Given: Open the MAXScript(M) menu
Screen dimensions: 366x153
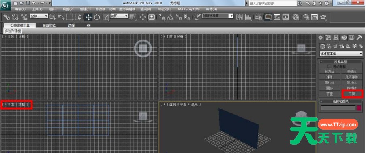Looking at the screenshot, I should point(189,9).
